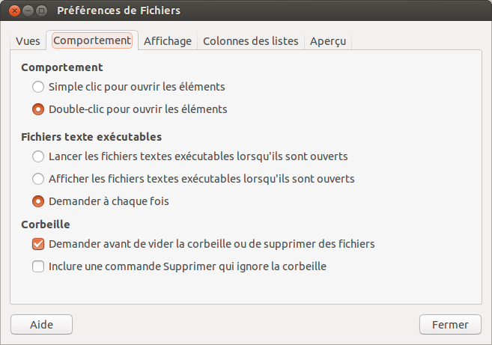Choose Afficher les fichiers textes exécutables option
Screen dimensions: 492x345
point(38,180)
